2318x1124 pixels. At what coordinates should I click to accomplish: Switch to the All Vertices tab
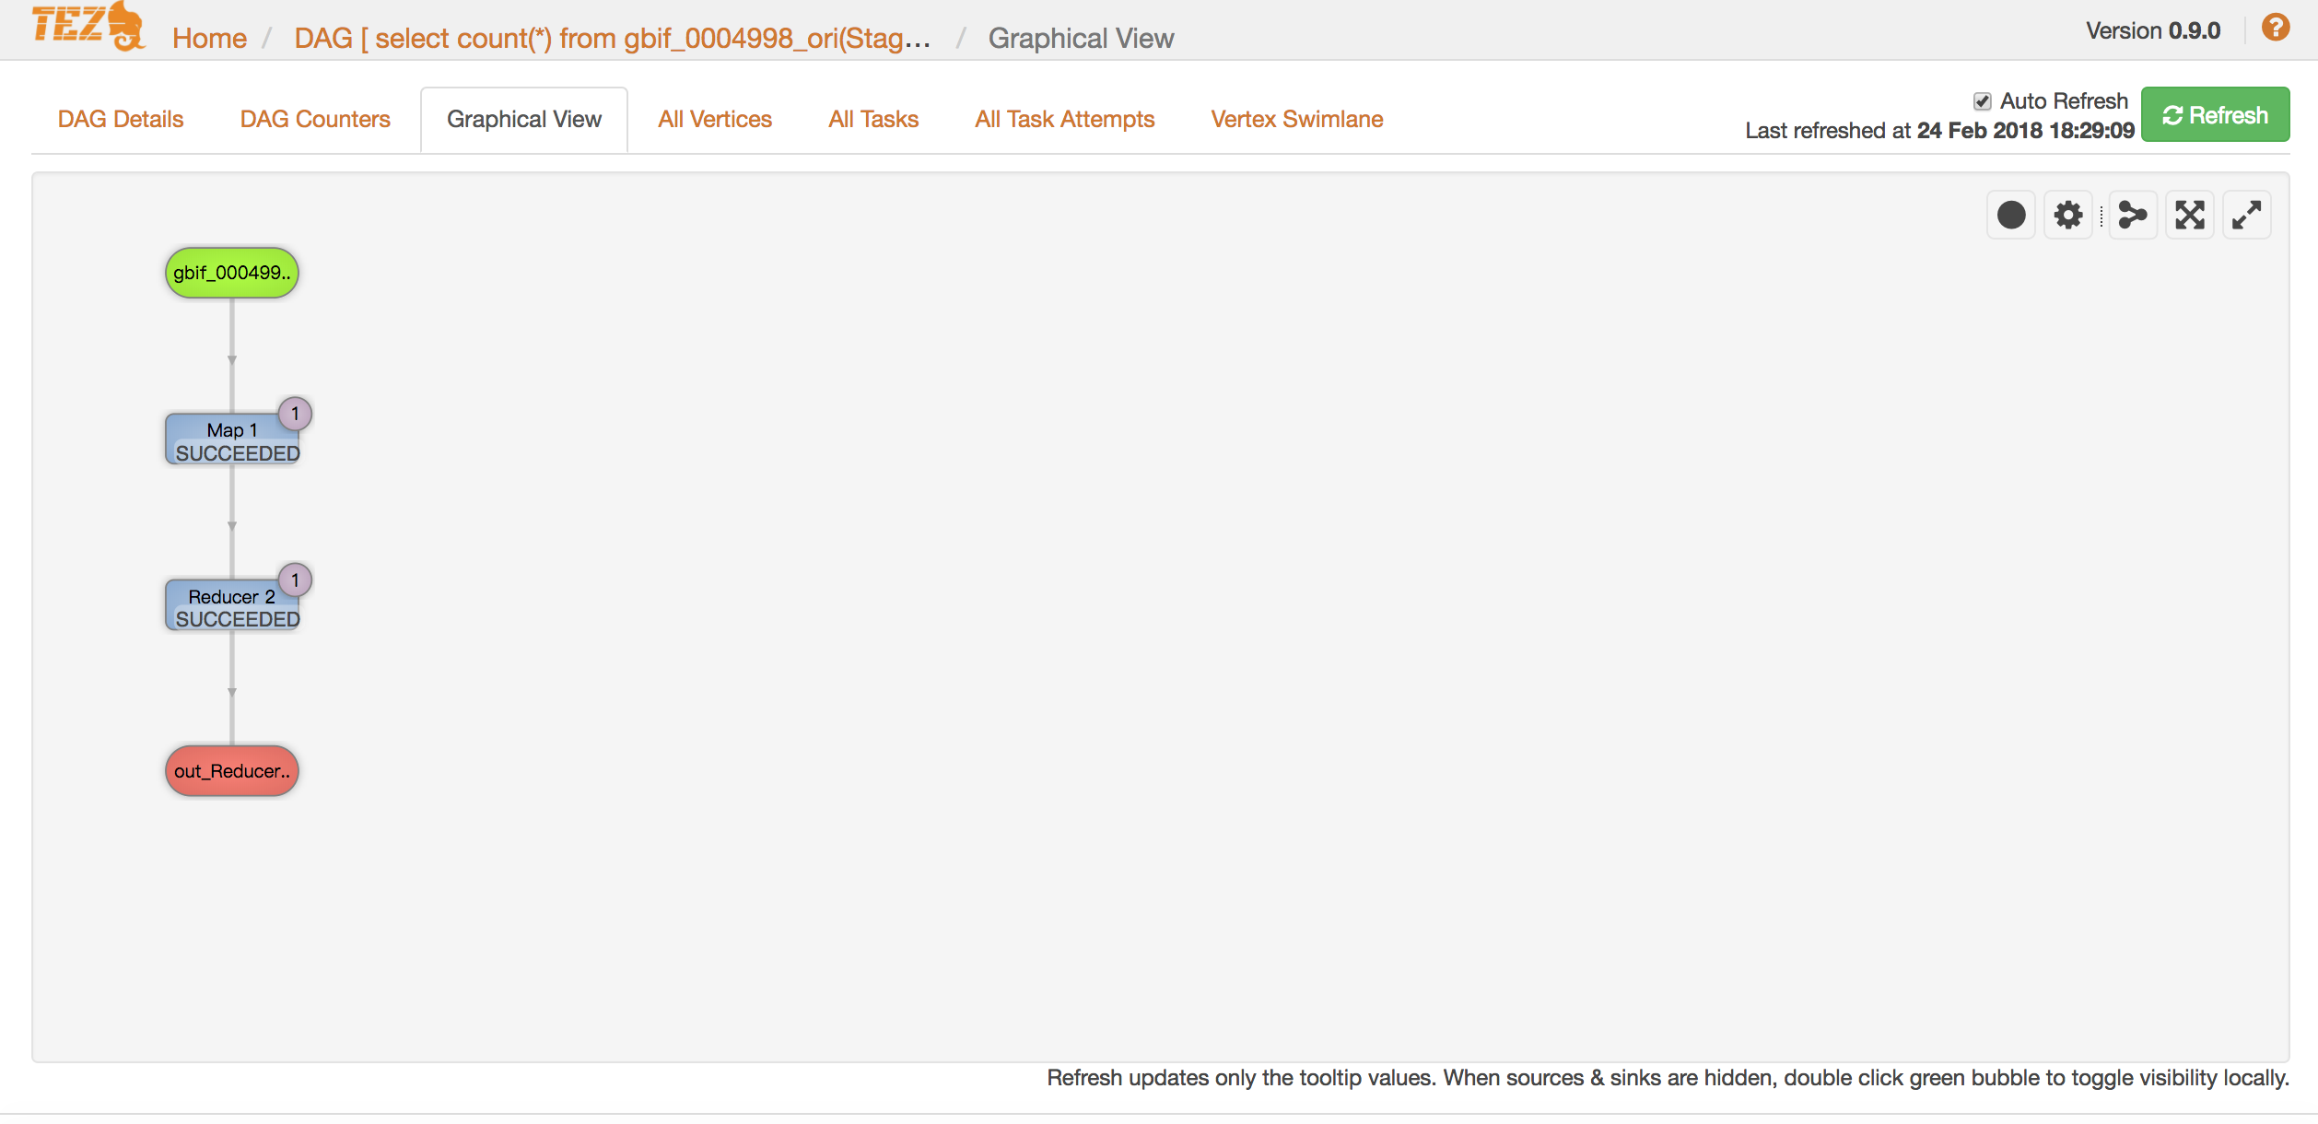715,120
